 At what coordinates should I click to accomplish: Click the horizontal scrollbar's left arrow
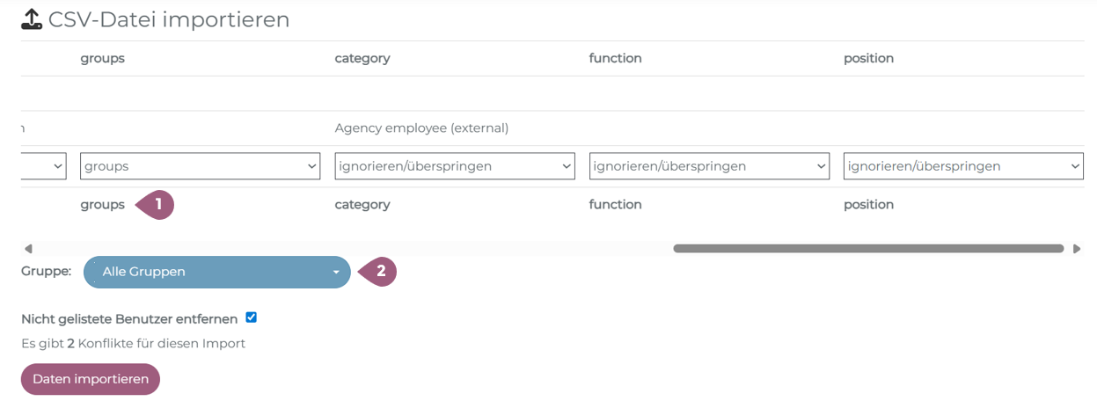28,249
